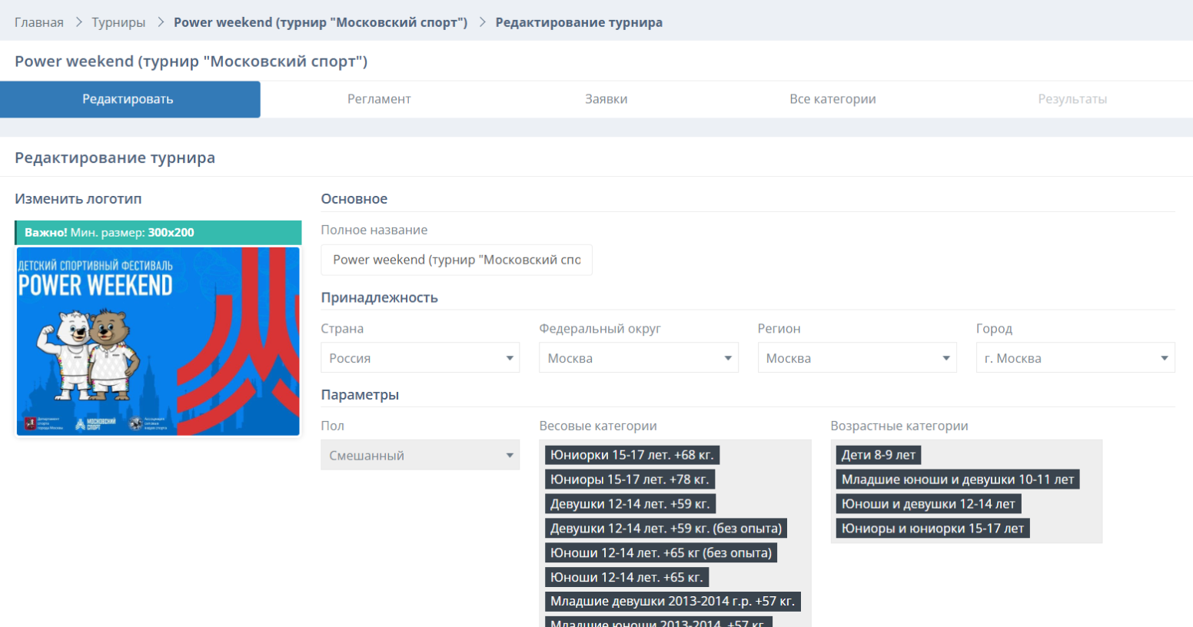Click the tournament logo image
The width and height of the screenshot is (1193, 627).
tap(158, 341)
